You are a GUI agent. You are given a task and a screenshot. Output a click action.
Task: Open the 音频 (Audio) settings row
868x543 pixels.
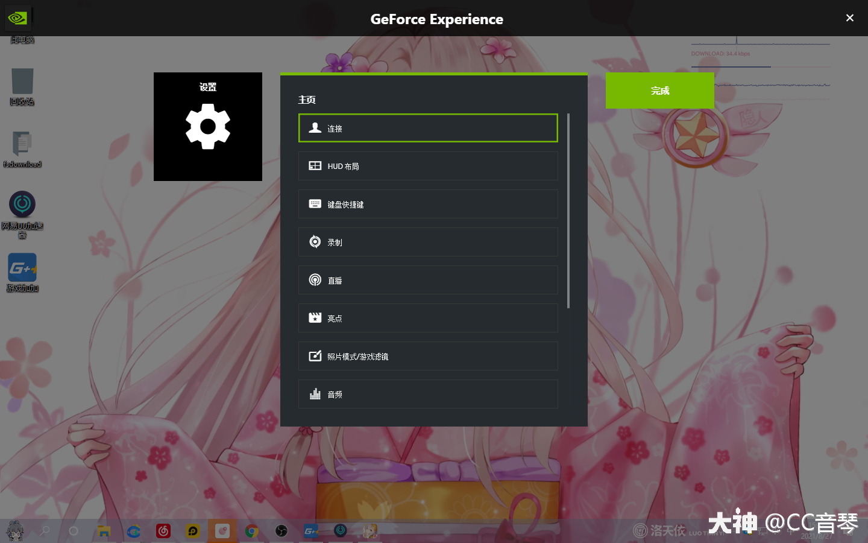(428, 394)
